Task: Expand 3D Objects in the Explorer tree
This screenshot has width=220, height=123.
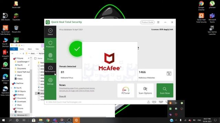Action: tap(13, 91)
